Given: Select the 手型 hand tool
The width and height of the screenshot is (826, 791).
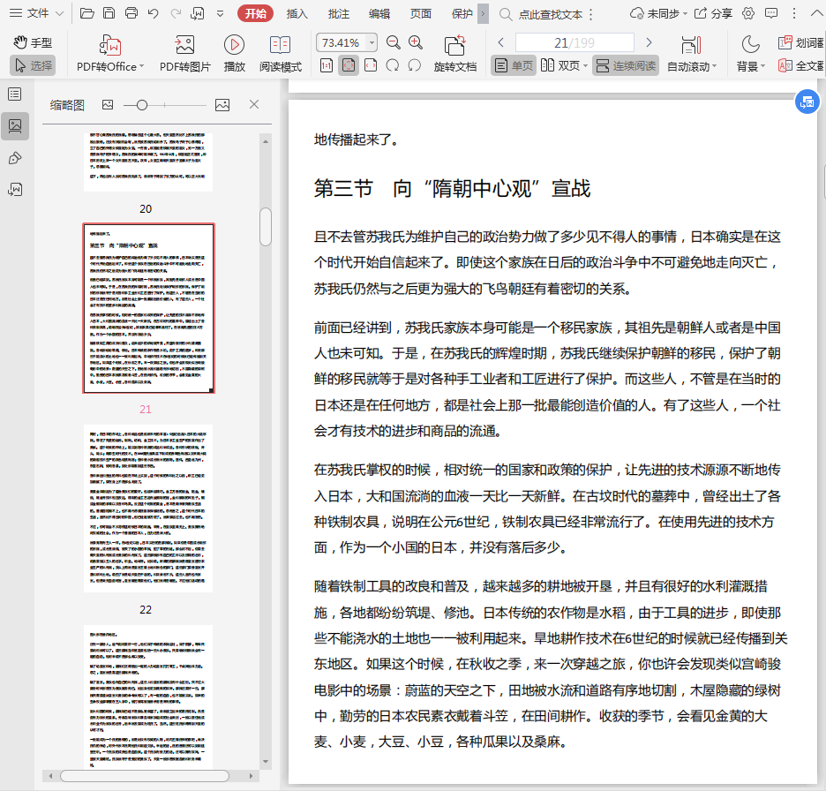Looking at the screenshot, I should click(33, 42).
